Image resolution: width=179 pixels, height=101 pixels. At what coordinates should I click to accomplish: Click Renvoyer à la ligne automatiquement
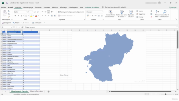pos(71,12)
